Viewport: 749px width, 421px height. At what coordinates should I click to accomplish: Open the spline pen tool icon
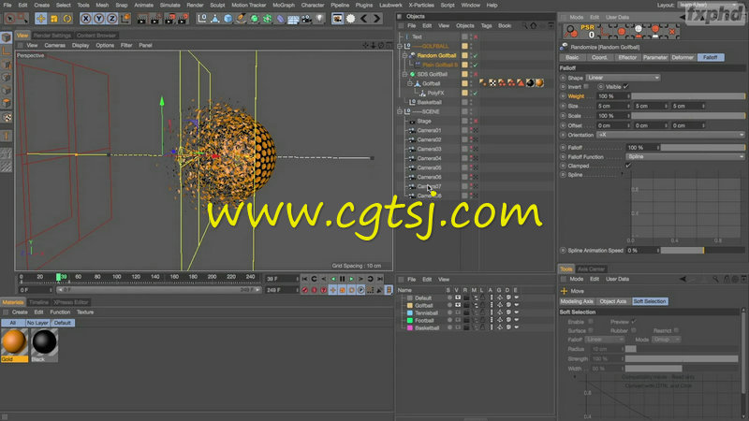click(242, 19)
